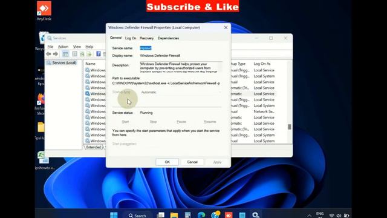Click the 'Network Se...' log on cell

tap(264, 111)
